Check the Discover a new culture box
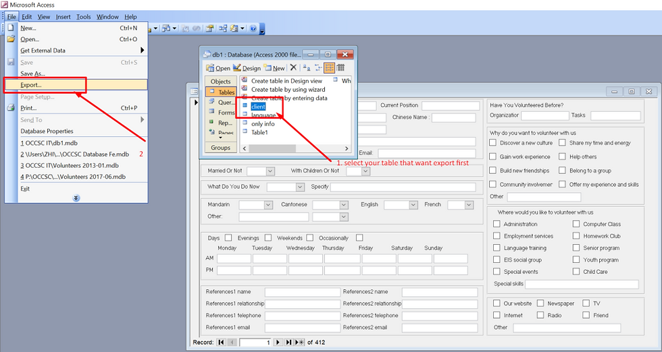The image size is (662, 352). tap(492, 143)
